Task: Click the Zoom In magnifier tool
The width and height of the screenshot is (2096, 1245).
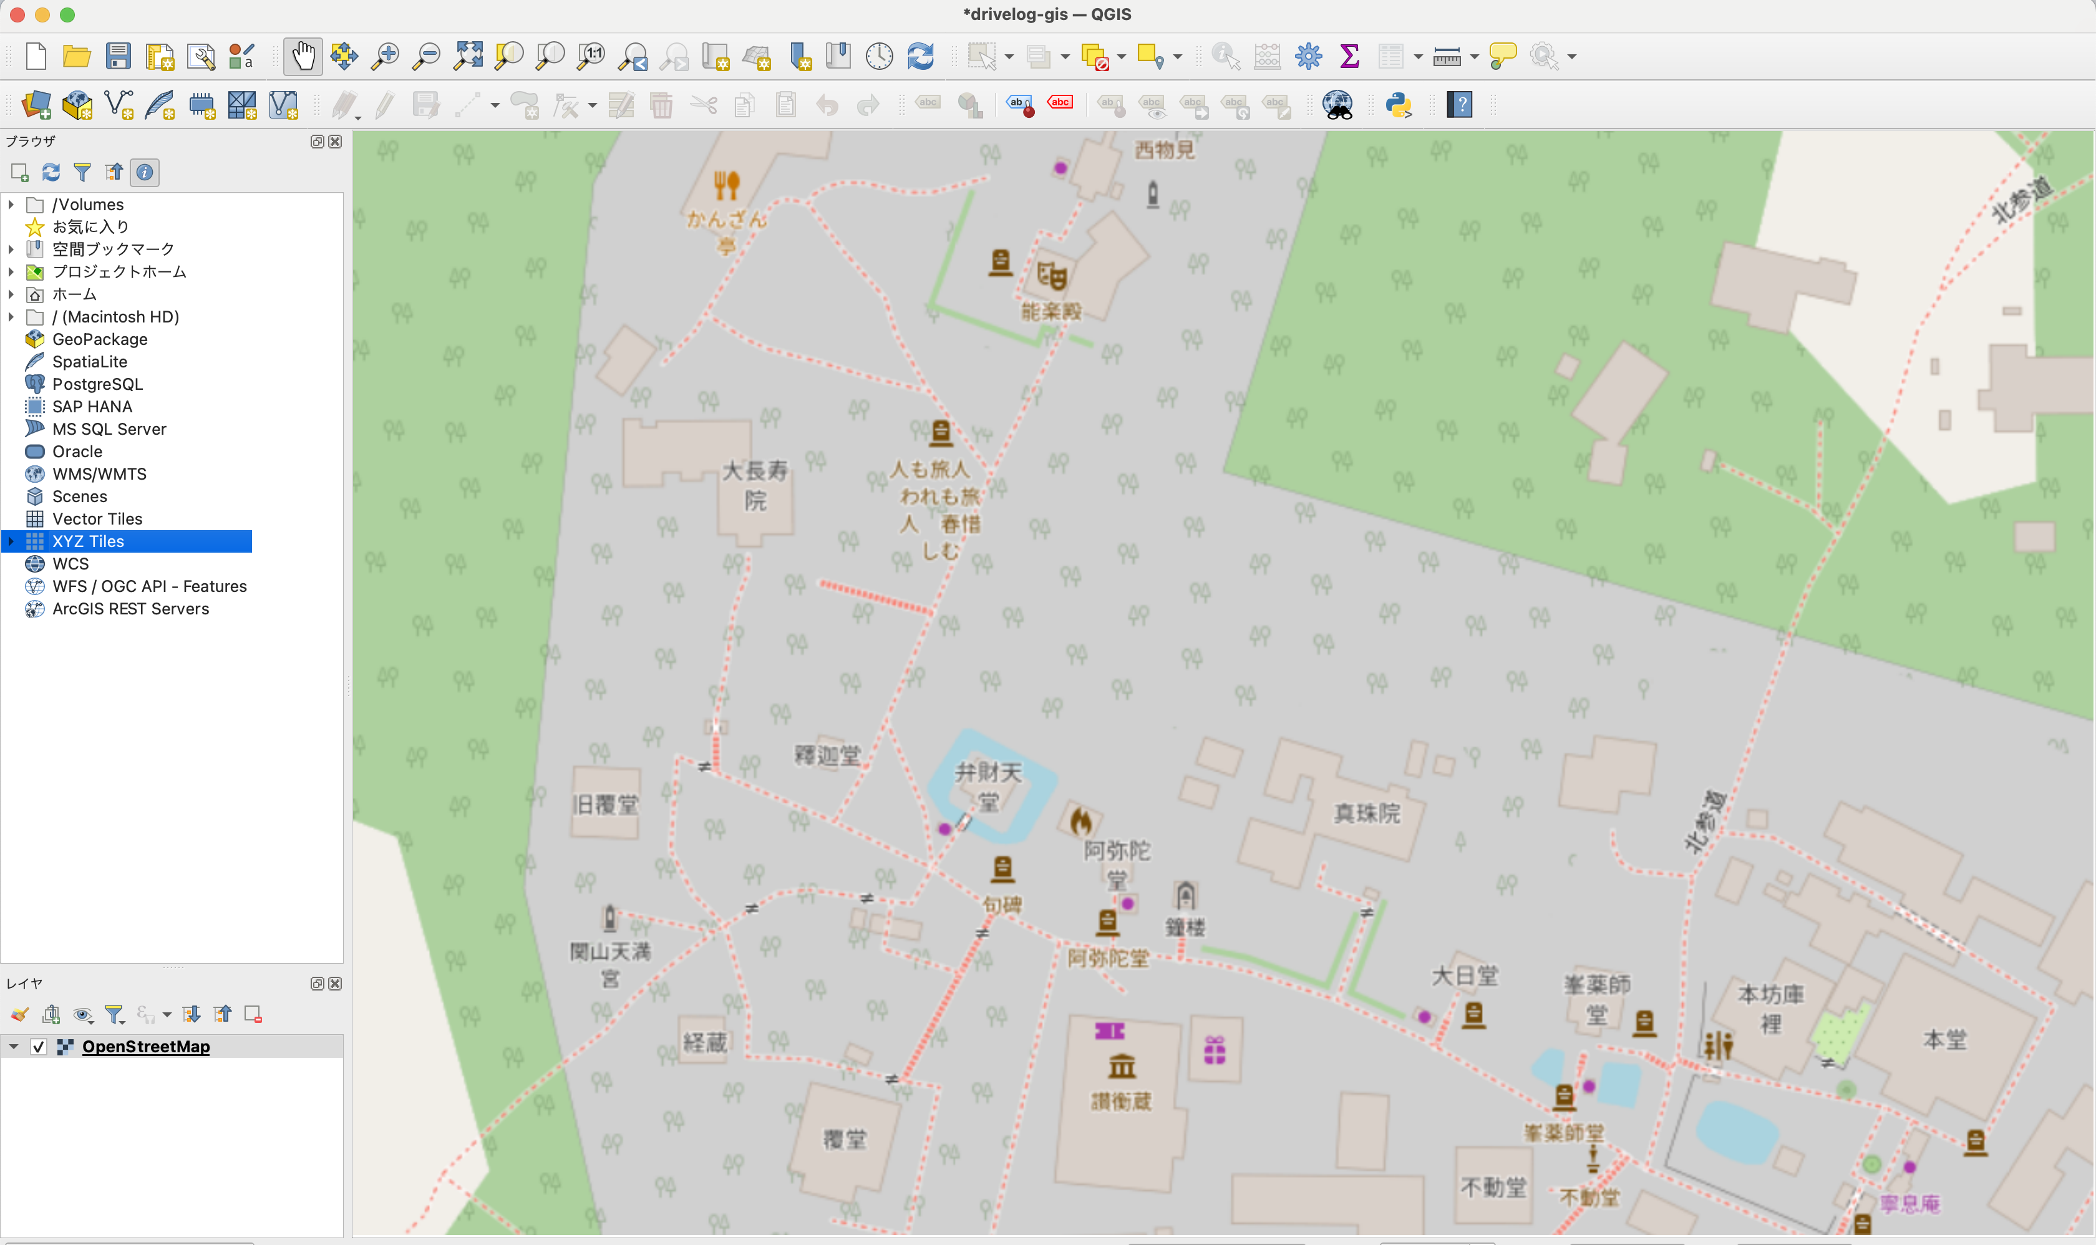Action: pos(385,56)
